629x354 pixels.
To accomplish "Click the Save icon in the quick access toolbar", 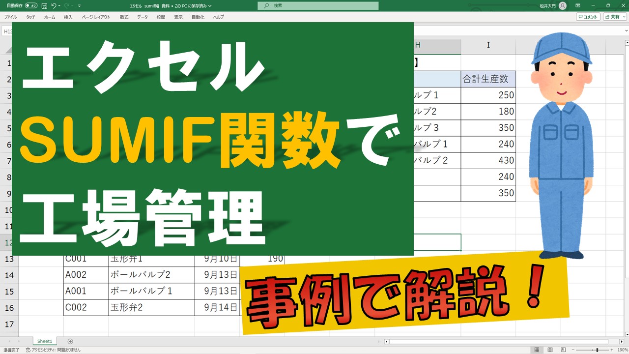I will pyautogui.click(x=44, y=6).
